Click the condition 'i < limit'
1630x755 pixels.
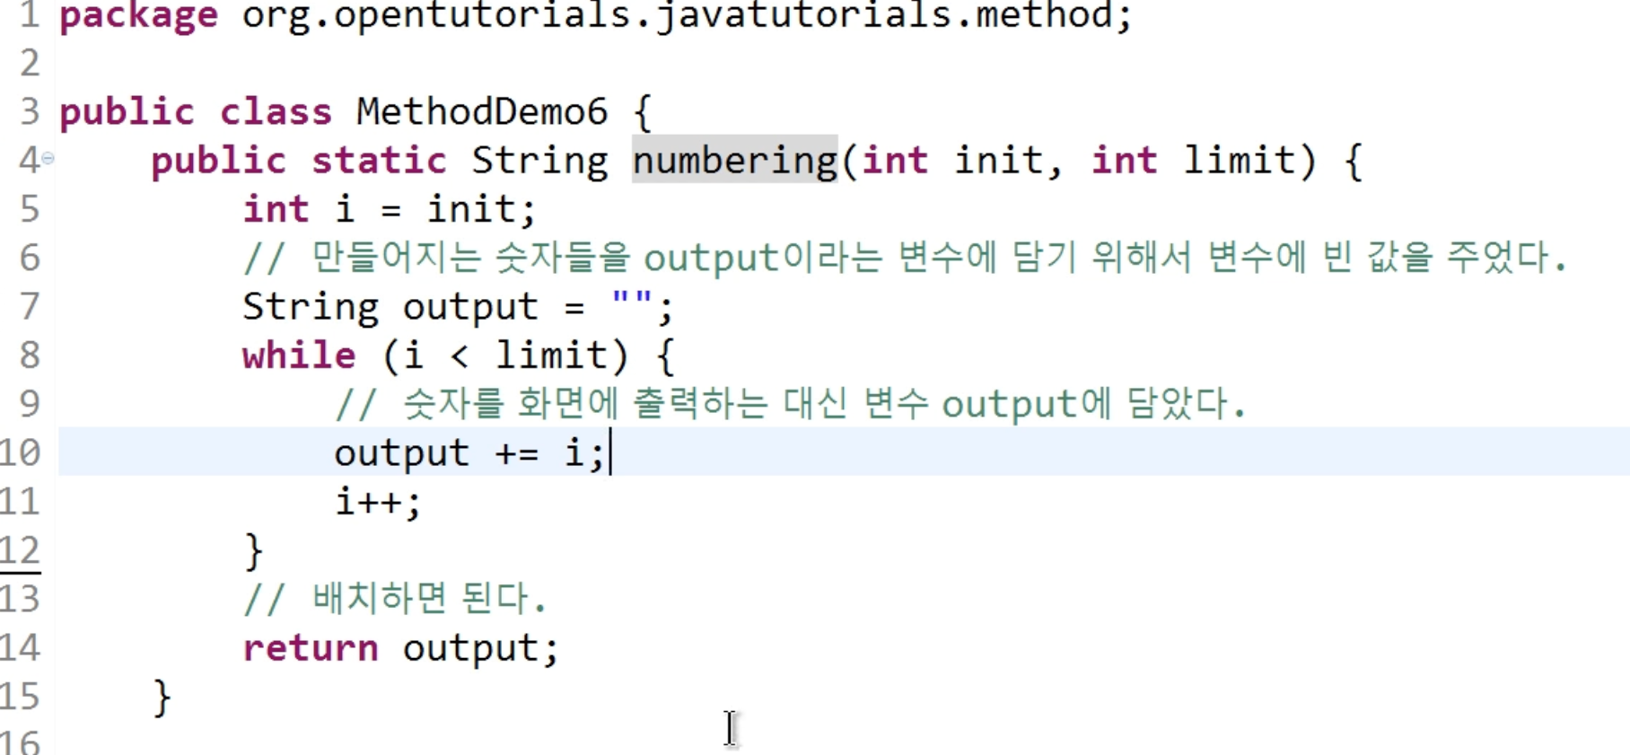coord(504,356)
